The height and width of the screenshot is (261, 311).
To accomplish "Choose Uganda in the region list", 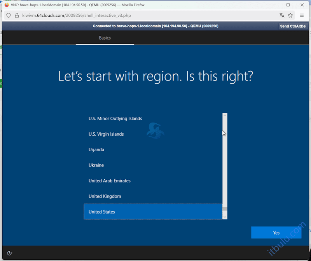I will click(x=153, y=150).
